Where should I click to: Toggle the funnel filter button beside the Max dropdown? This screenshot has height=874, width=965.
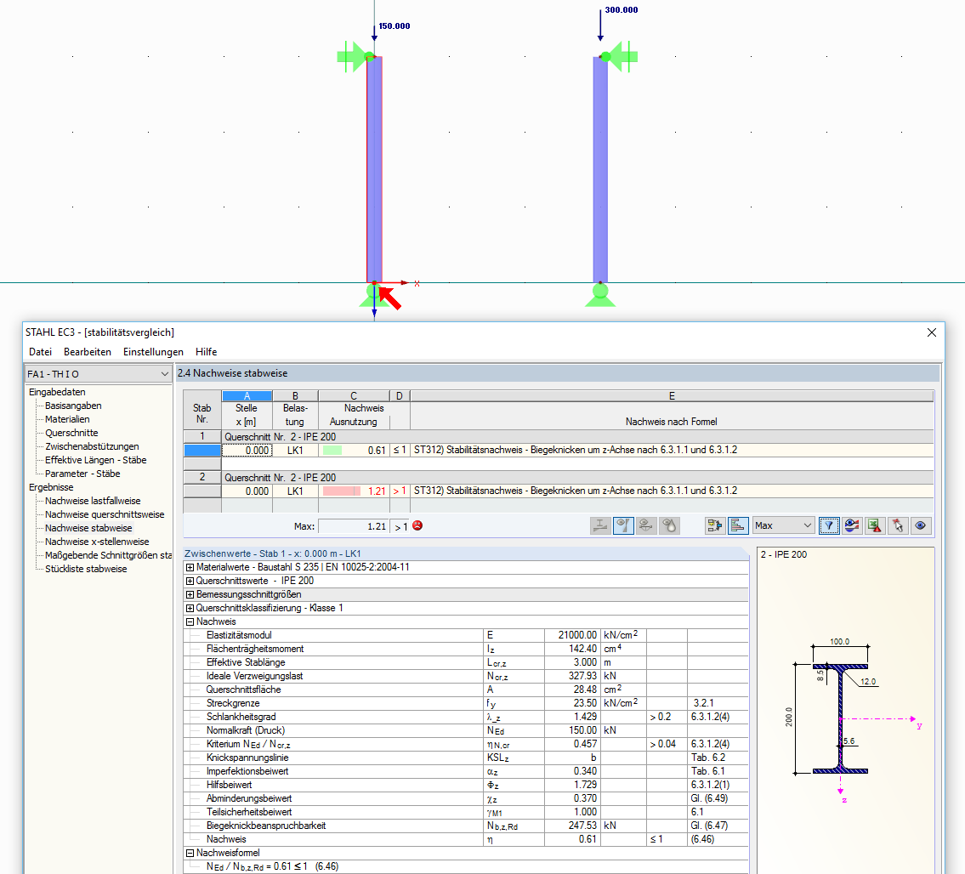(827, 525)
